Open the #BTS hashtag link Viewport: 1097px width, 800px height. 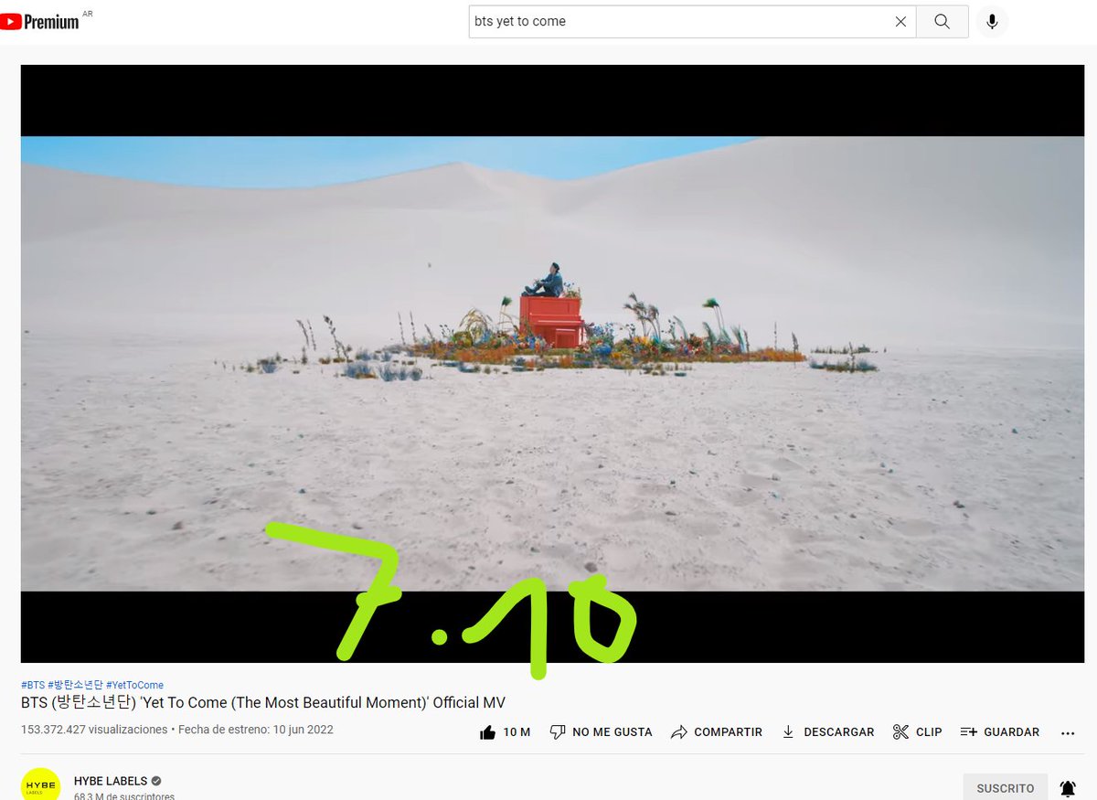pyautogui.click(x=33, y=685)
